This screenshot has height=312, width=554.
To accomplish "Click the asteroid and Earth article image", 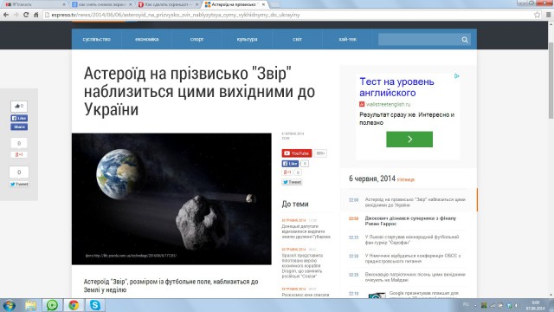I will [171, 198].
